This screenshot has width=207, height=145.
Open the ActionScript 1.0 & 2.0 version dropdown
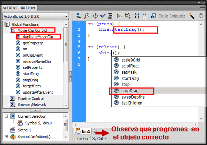coord(35,16)
